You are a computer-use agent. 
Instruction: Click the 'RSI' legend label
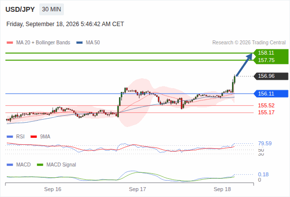pos(20,137)
